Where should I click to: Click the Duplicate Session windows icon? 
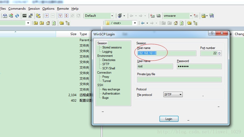158,15
